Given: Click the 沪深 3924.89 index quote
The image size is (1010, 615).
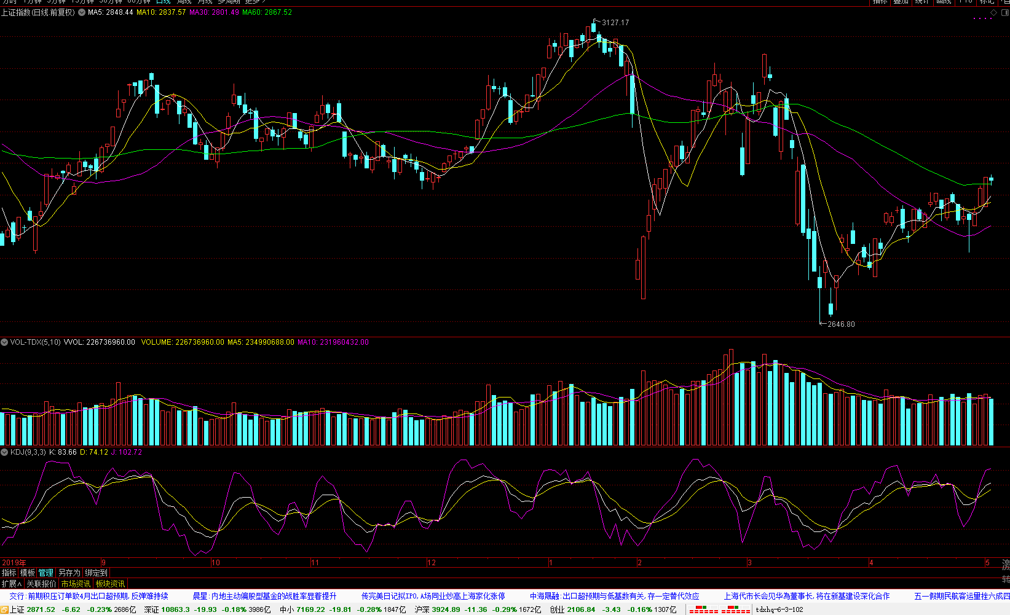Looking at the screenshot, I should pos(478,609).
